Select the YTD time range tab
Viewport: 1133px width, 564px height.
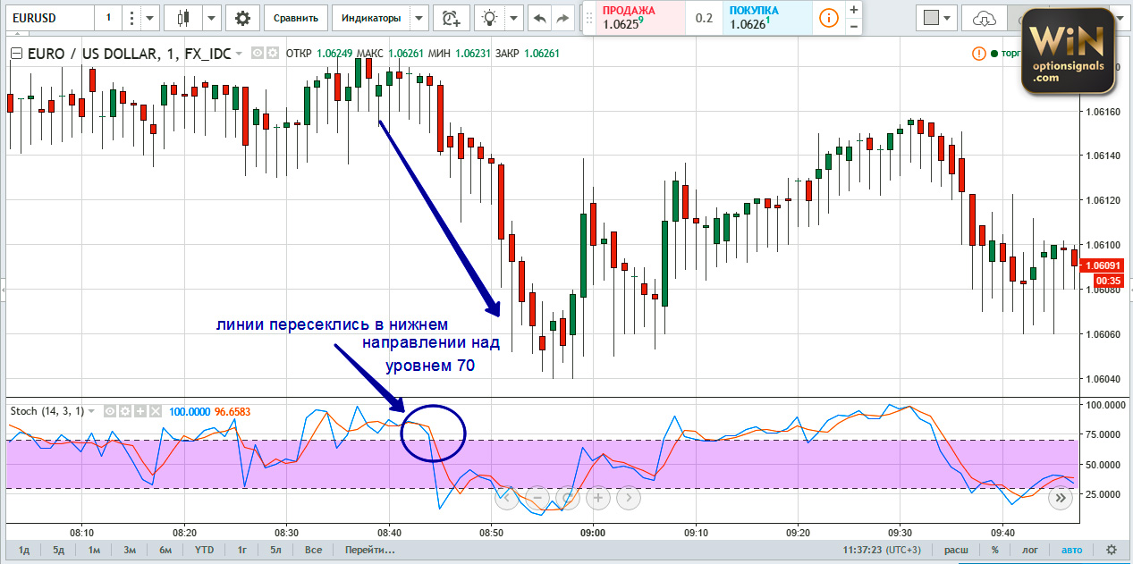click(x=204, y=550)
